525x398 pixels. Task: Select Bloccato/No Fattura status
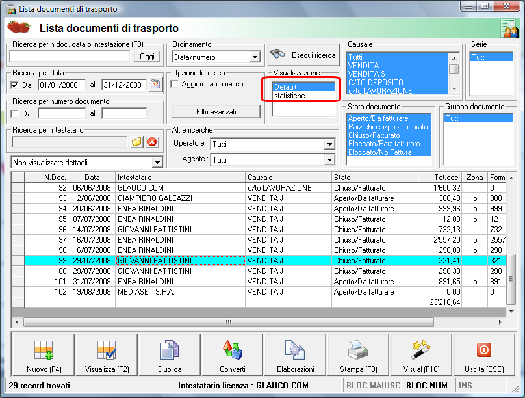(x=389, y=152)
